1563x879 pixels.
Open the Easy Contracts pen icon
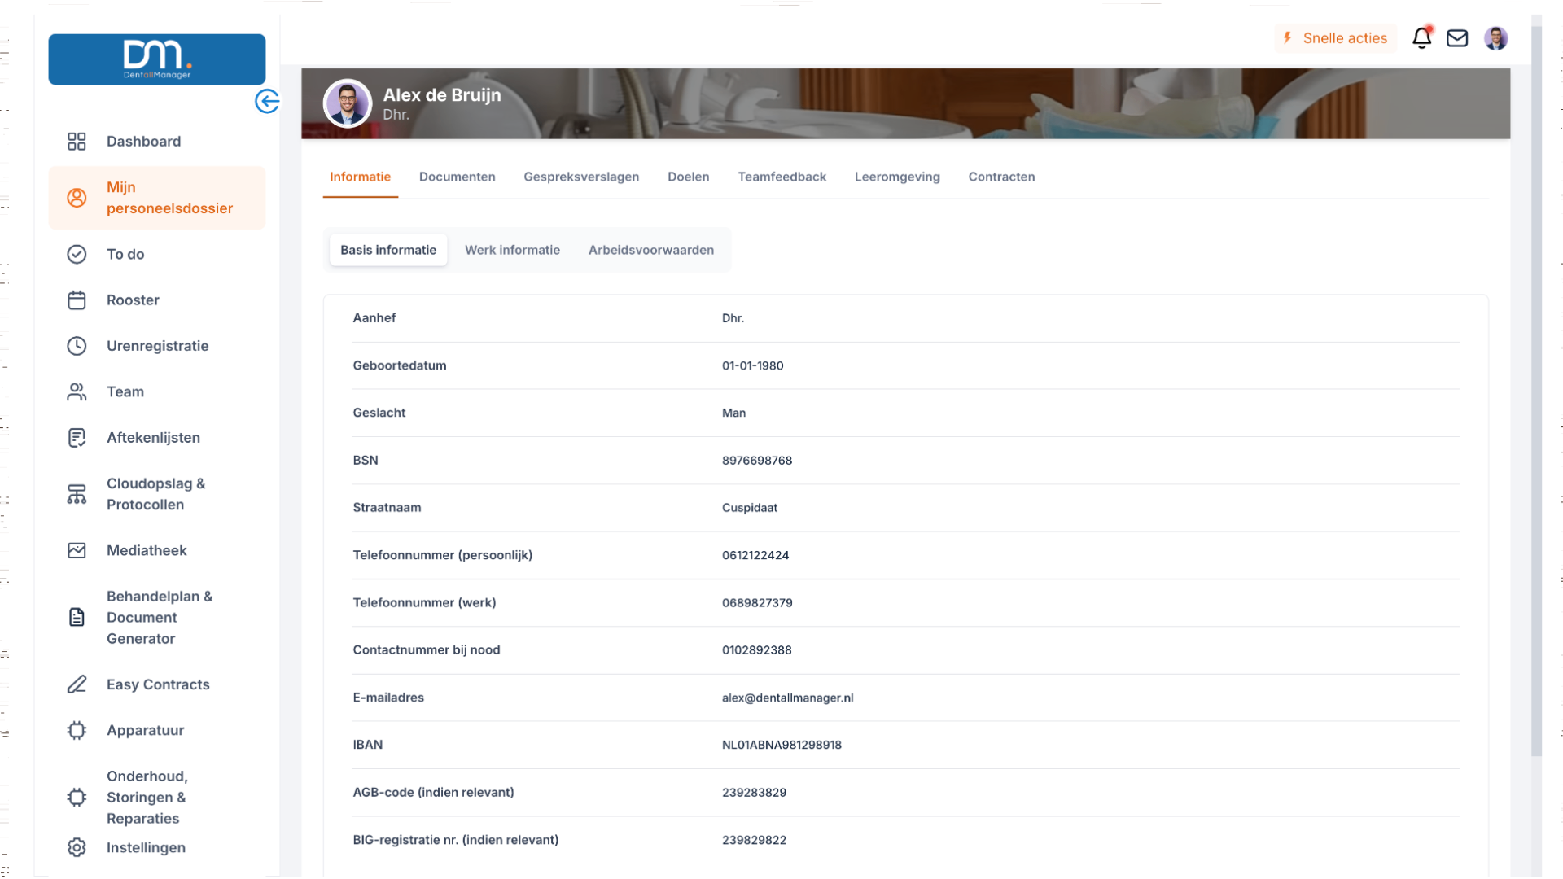pos(77,684)
